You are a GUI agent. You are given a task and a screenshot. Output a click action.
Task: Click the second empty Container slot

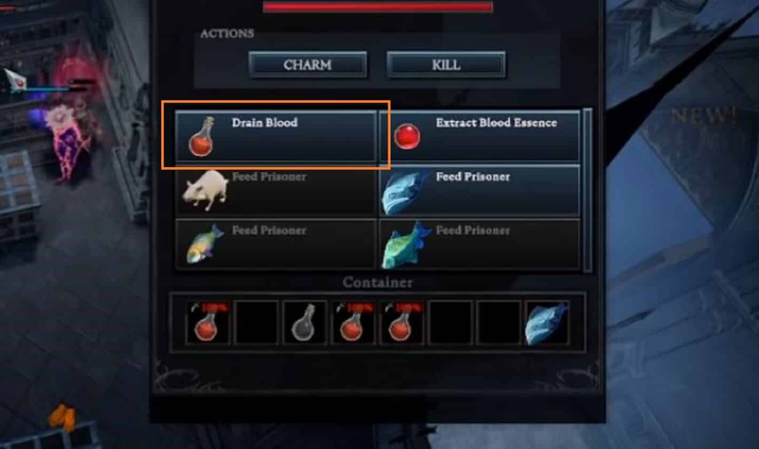(x=450, y=323)
